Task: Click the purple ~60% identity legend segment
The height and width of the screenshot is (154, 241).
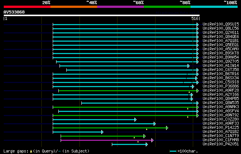Action: click(120, 7)
